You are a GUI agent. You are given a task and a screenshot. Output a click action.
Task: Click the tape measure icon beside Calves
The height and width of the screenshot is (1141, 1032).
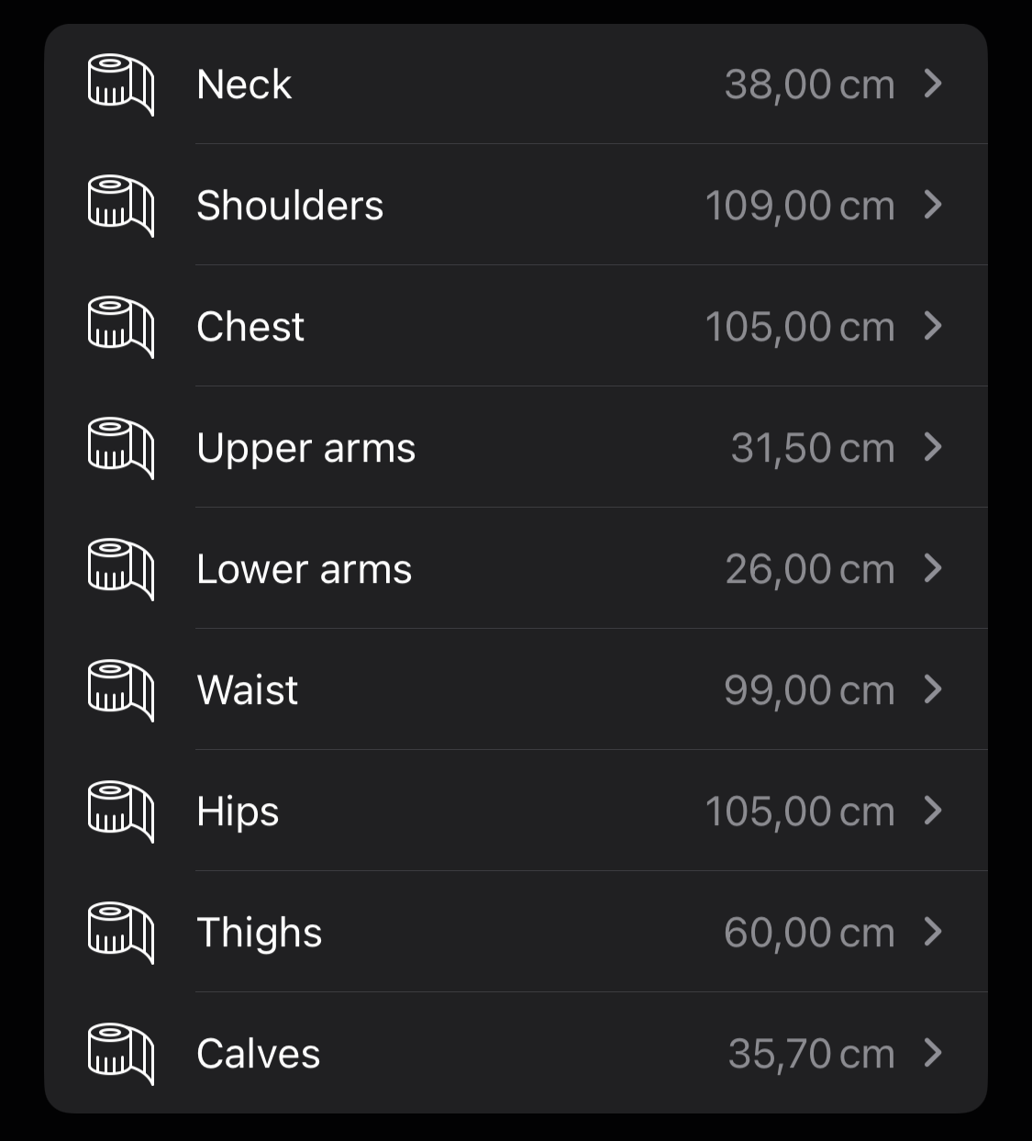tap(120, 1054)
